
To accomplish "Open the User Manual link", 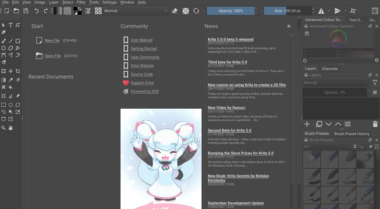I will 141,40.
